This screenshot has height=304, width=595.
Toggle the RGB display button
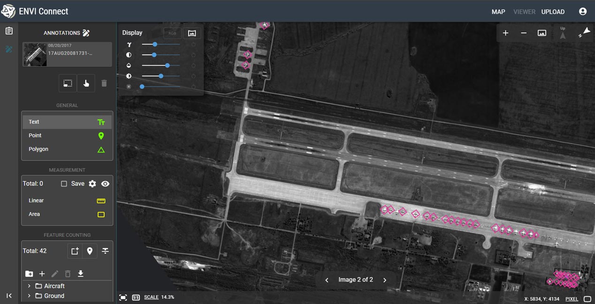[173, 33]
